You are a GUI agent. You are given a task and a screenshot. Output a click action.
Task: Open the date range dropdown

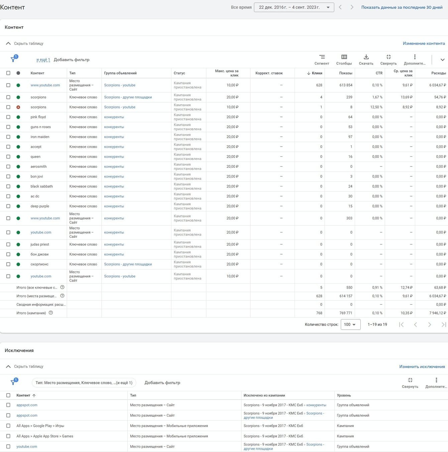tap(294, 7)
